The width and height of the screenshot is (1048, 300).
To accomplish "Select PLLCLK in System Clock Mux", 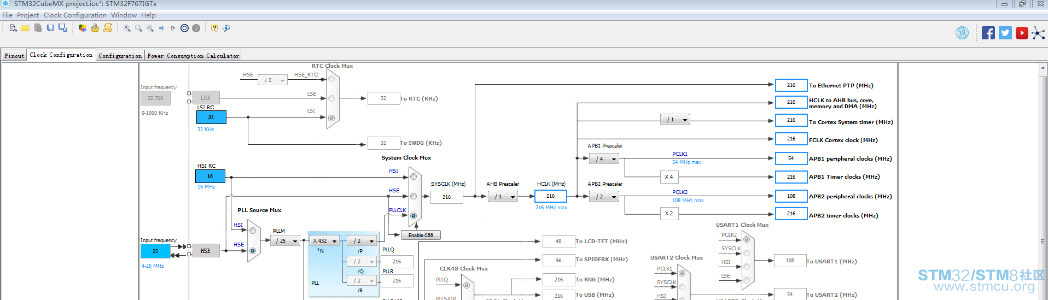I will coord(414,216).
